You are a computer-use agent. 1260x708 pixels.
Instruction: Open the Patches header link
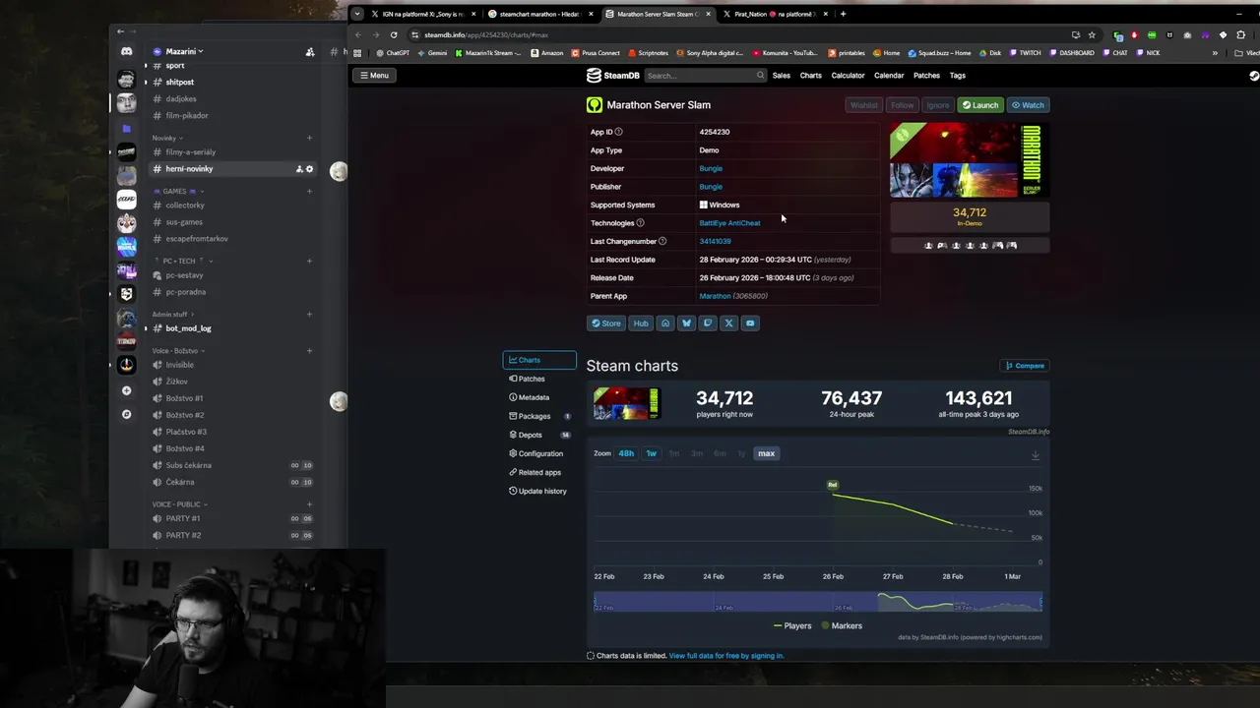pos(926,76)
